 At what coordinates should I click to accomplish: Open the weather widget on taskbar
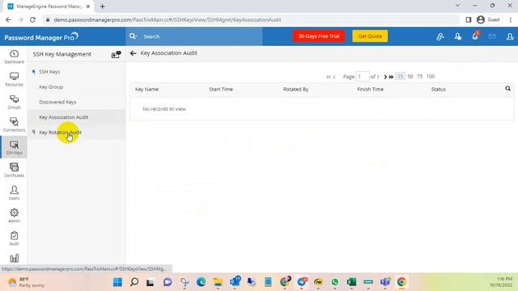click(27, 282)
